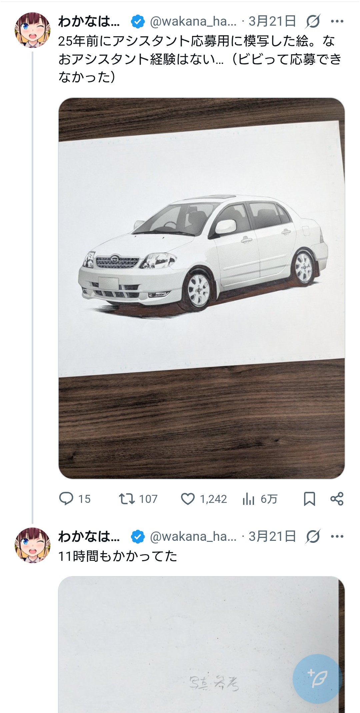Screen dimensions: 360x713
Task: Open first tweet's 3月21日 timestamp
Action: coord(272,21)
